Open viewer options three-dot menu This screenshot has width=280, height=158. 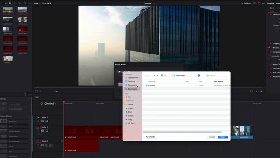263,3
